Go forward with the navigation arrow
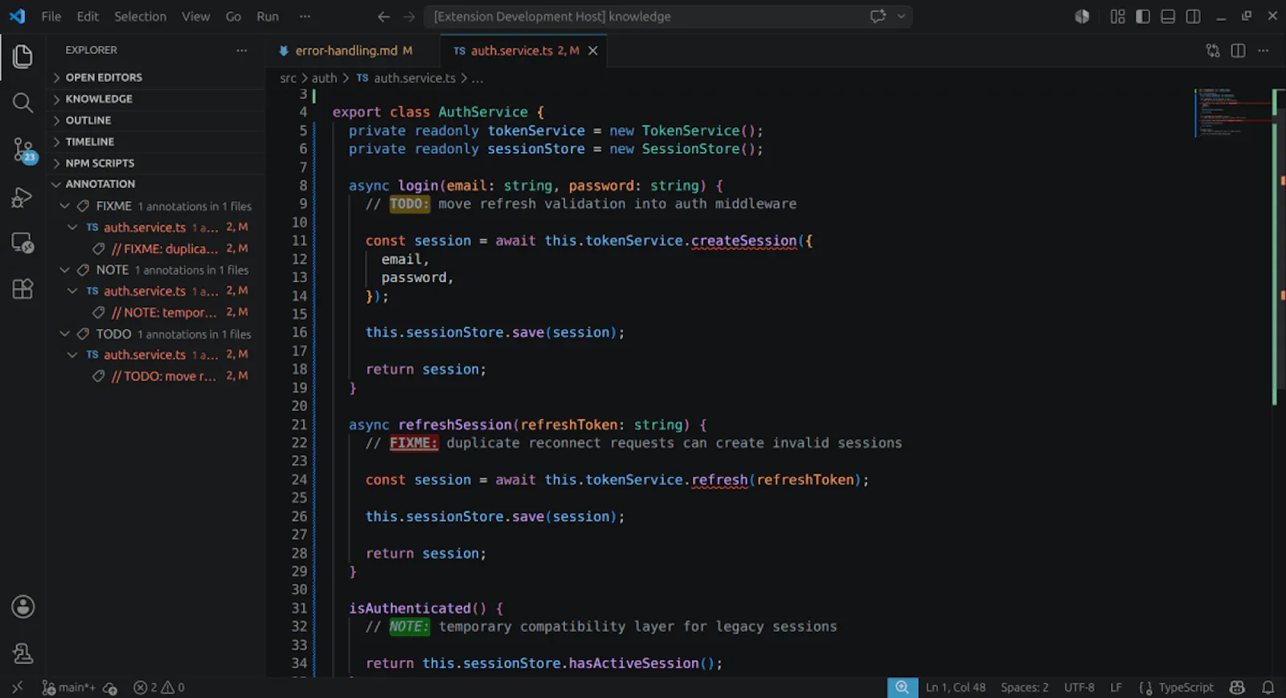Screen dimensions: 1286x698 [x=409, y=16]
